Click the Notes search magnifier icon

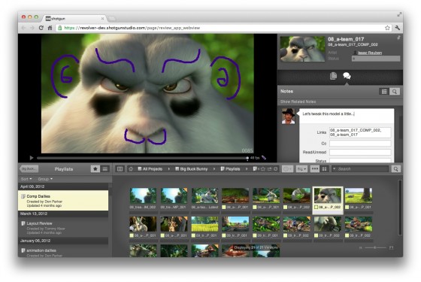pyautogui.click(x=395, y=92)
